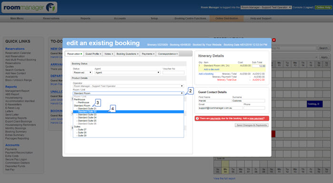Open the Operator dropdown in Product Details
The height and width of the screenshot is (183, 333).
[128, 86]
